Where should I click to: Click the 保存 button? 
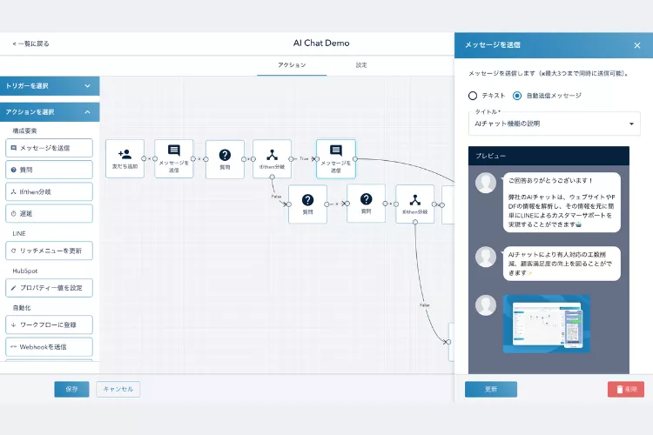(71, 389)
